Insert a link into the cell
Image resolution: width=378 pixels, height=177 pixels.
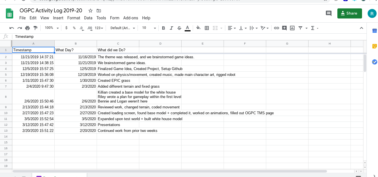pos(277,28)
